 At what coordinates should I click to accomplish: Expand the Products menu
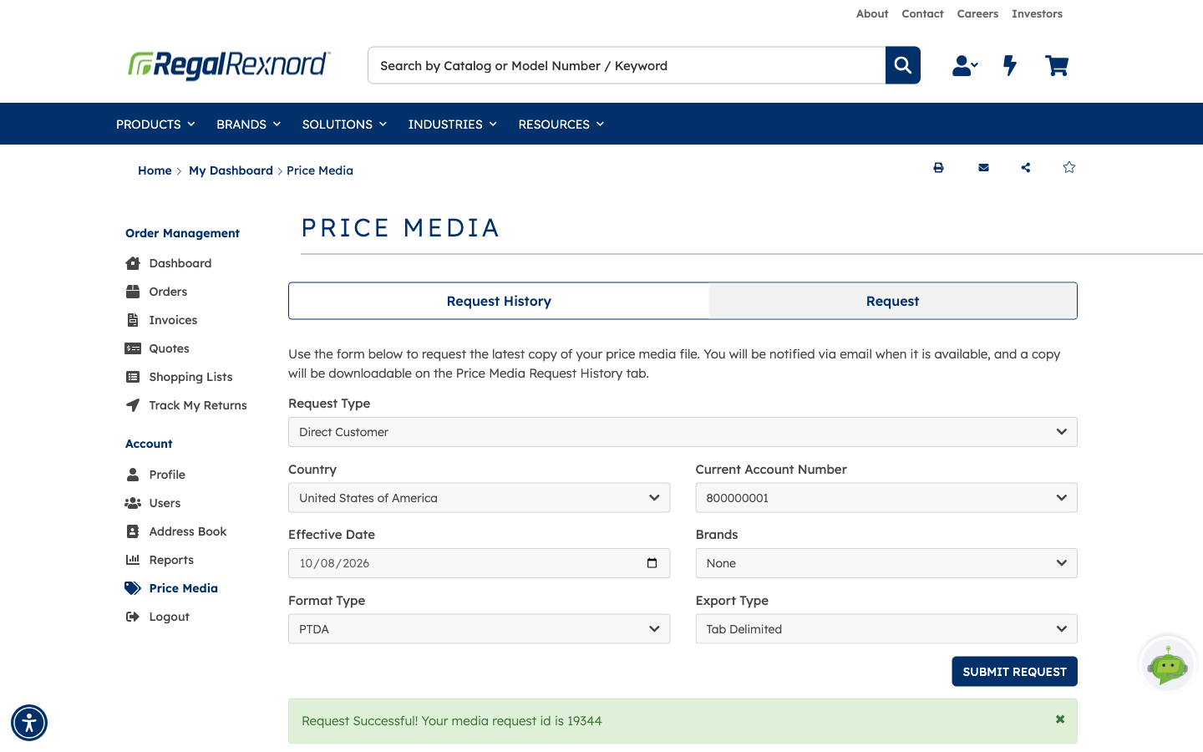click(x=155, y=124)
